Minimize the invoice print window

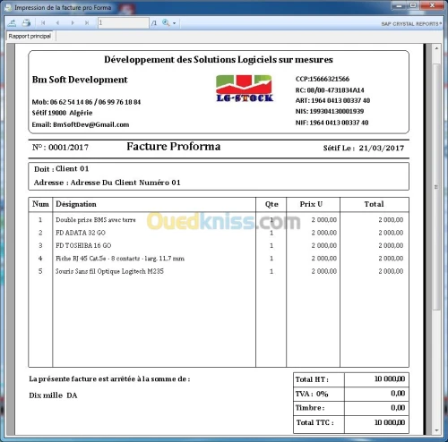(x=400, y=5)
